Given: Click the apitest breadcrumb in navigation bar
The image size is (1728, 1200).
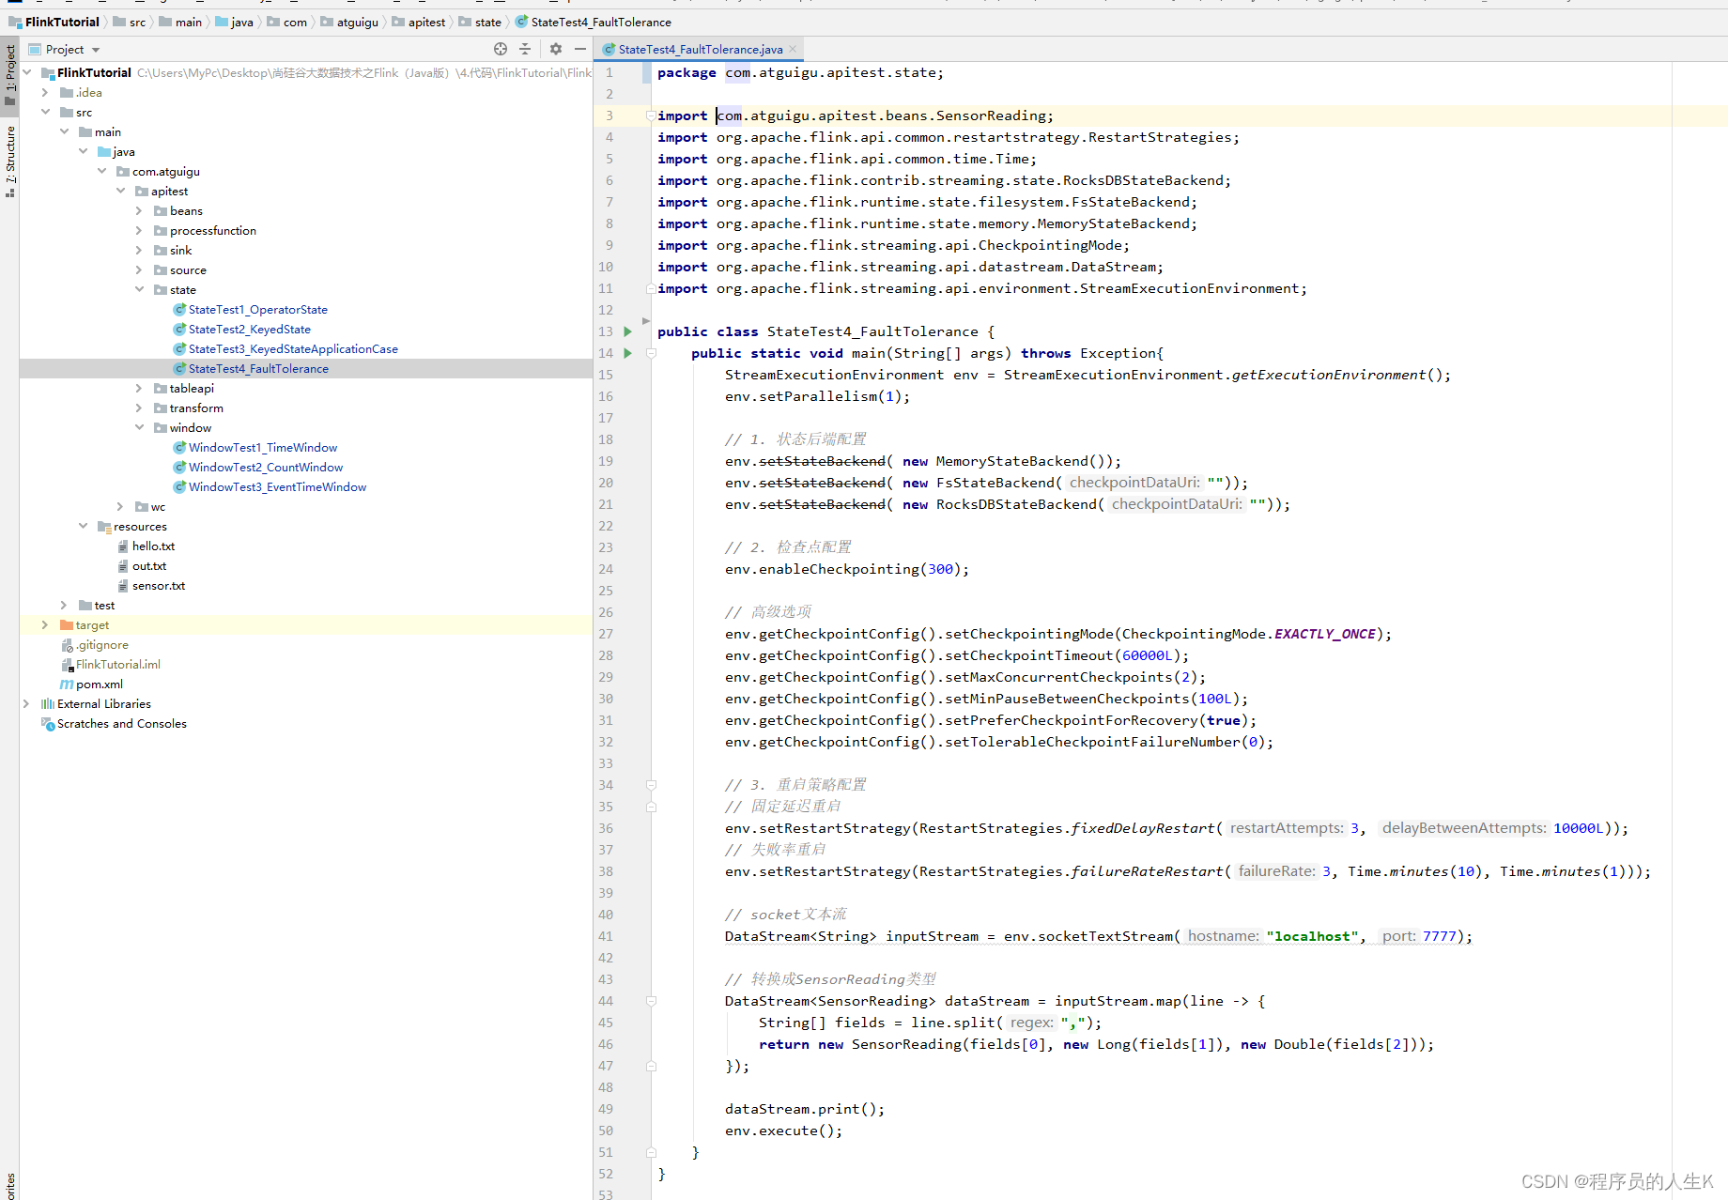Looking at the screenshot, I should 426,22.
